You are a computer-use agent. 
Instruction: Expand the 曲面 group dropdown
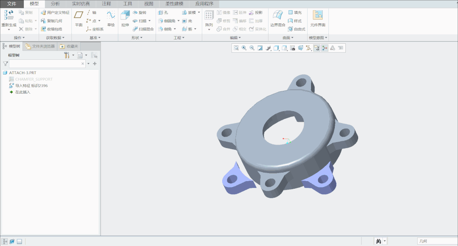(288, 38)
